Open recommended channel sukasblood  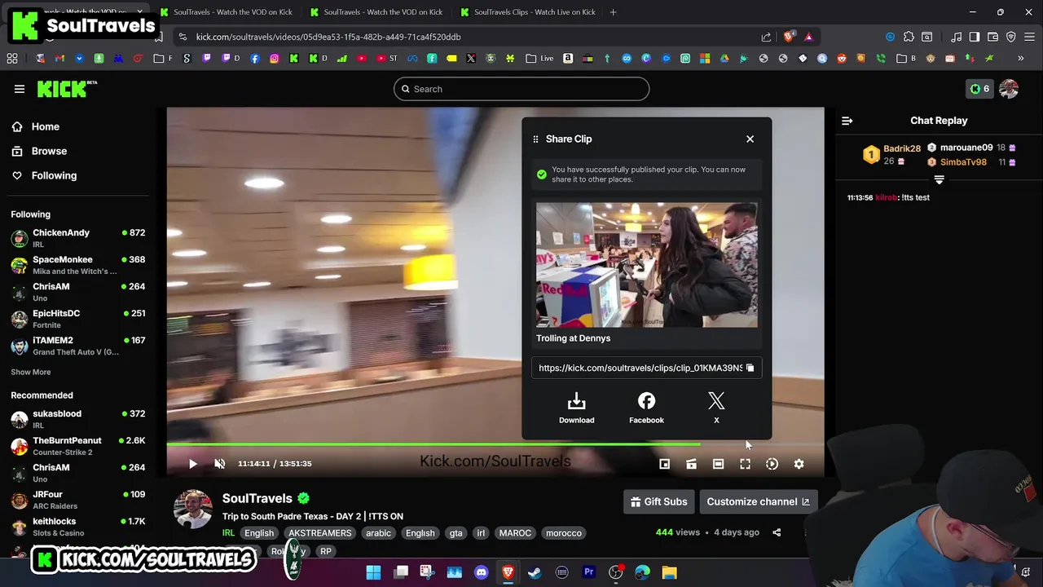(x=78, y=419)
